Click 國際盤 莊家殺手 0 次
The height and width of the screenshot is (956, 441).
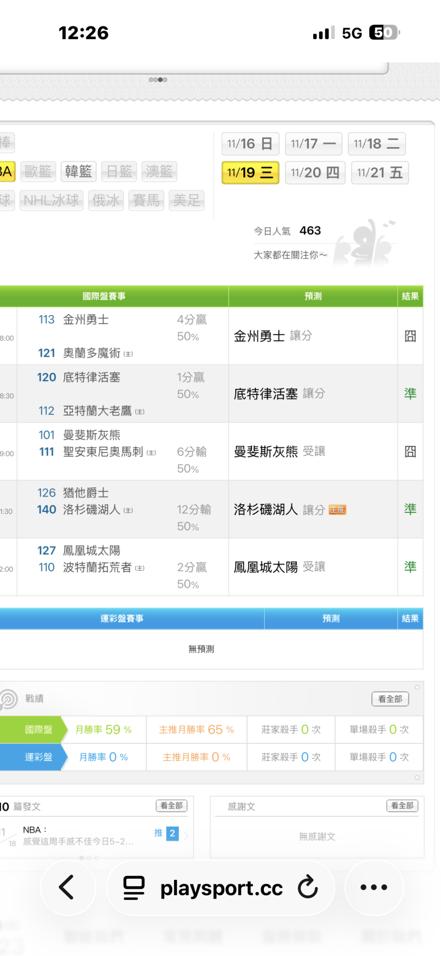click(x=291, y=730)
